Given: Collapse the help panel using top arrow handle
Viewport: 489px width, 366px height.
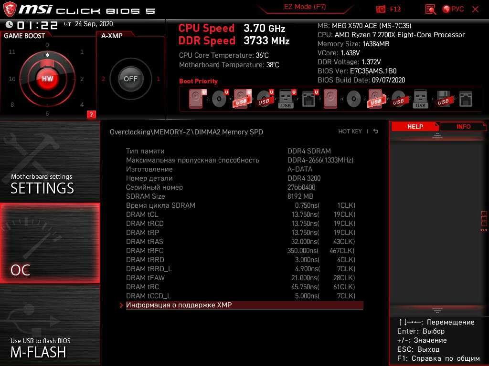Looking at the screenshot, I should pos(437,136).
